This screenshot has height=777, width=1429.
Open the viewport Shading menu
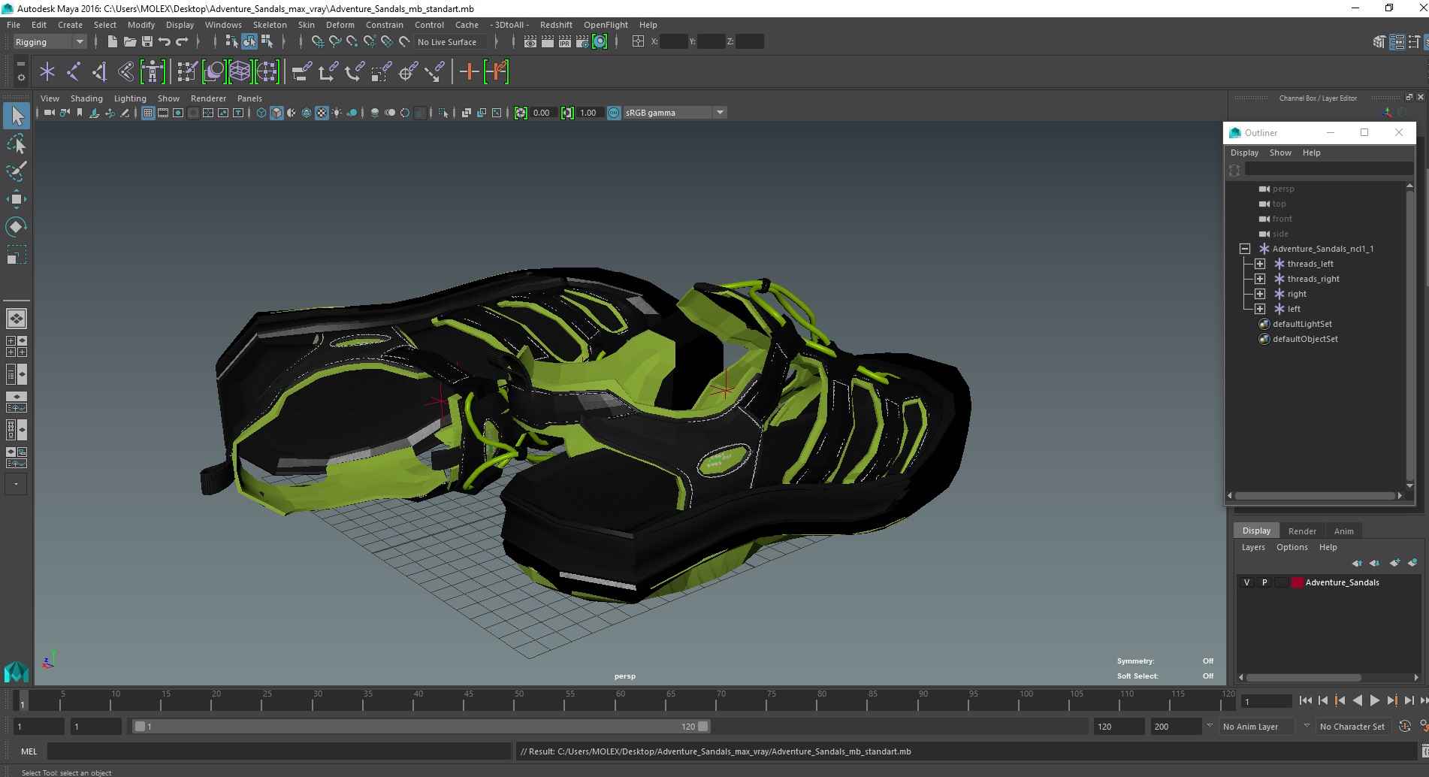[x=86, y=98]
